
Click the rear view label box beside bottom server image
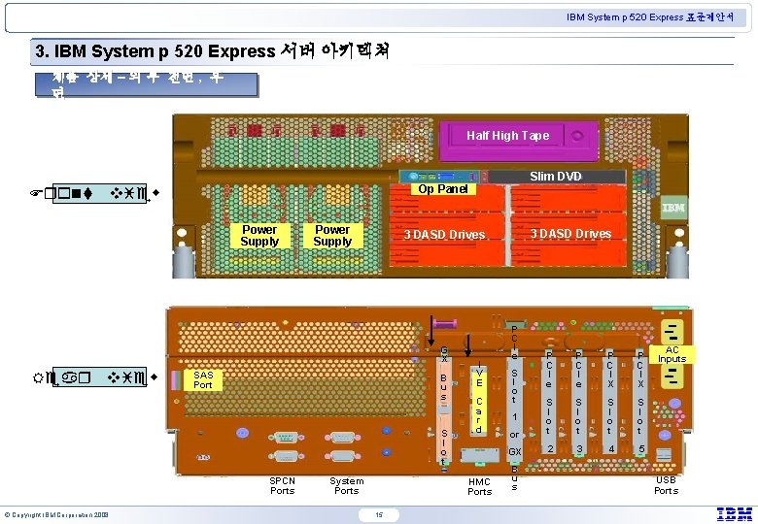99,377
